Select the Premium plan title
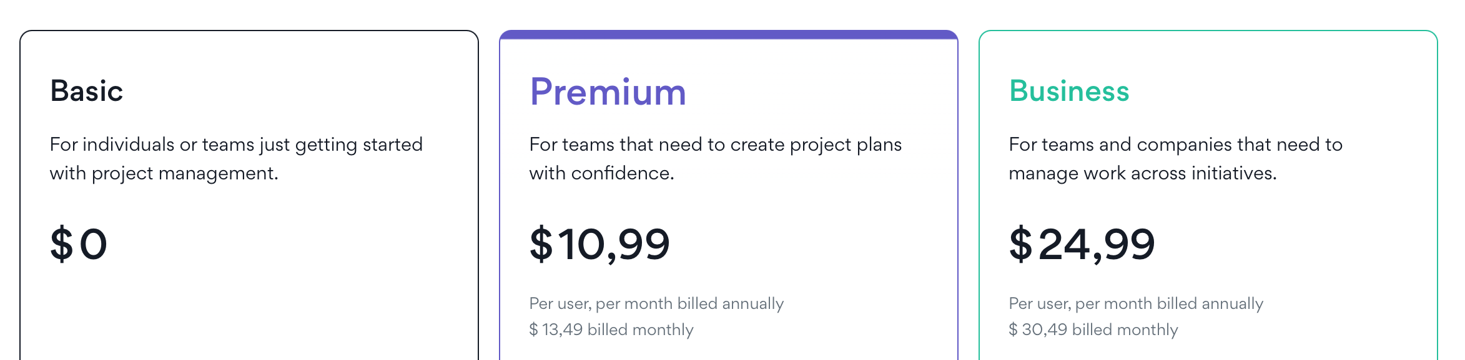Image resolution: width=1465 pixels, height=360 pixels. pyautogui.click(x=608, y=92)
